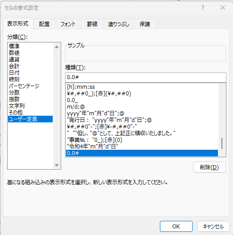
Task: Open the 塗りつぶし tab
Action: [x=118, y=24]
